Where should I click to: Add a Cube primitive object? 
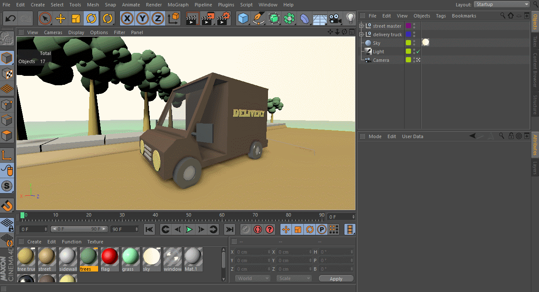click(243, 18)
